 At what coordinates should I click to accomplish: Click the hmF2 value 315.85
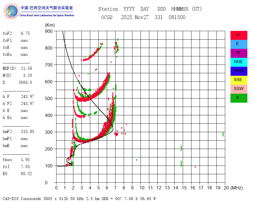point(28,132)
